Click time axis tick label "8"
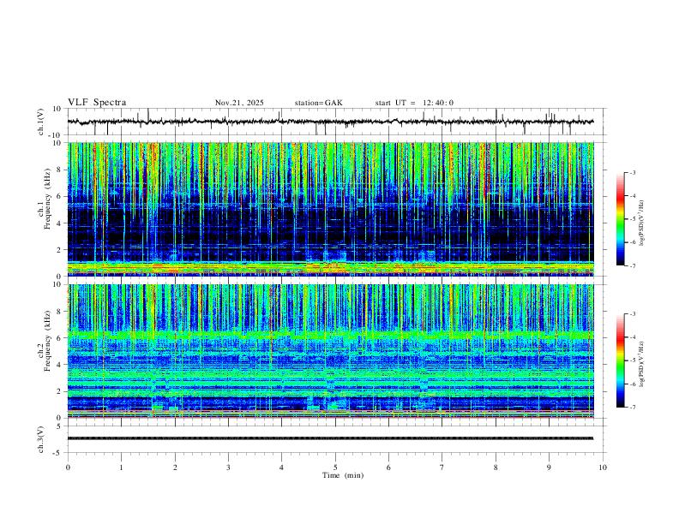679x524 pixels. click(496, 467)
